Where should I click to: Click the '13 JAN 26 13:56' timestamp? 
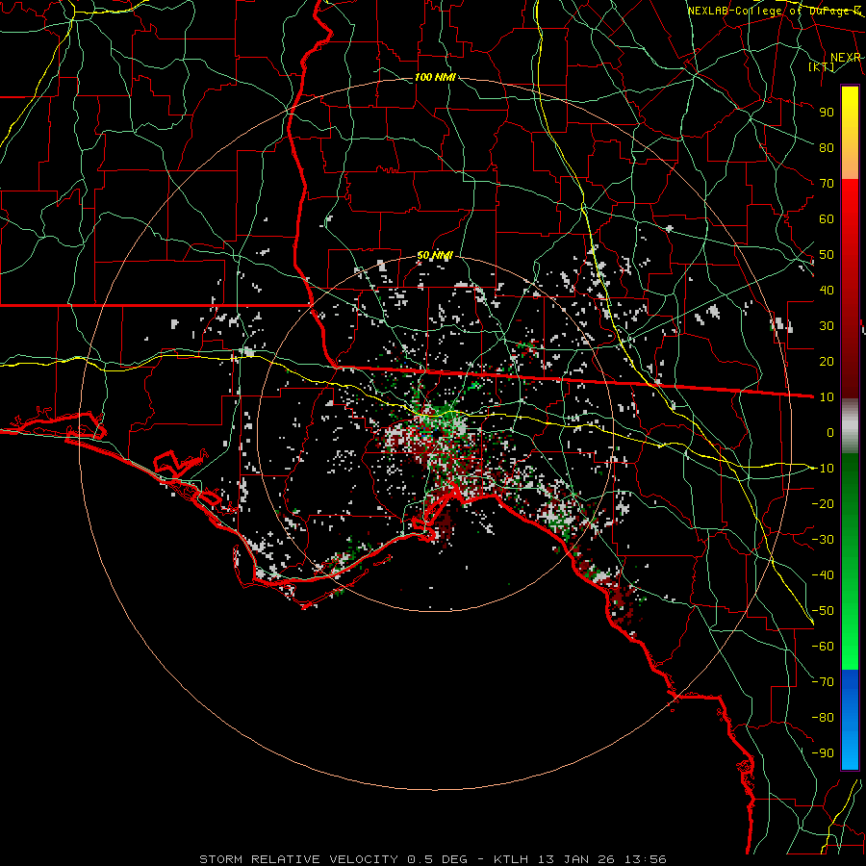click(602, 859)
